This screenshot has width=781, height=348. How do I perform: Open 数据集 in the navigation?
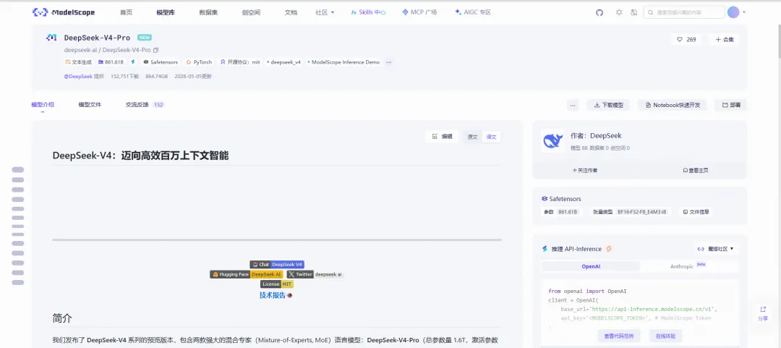208,12
